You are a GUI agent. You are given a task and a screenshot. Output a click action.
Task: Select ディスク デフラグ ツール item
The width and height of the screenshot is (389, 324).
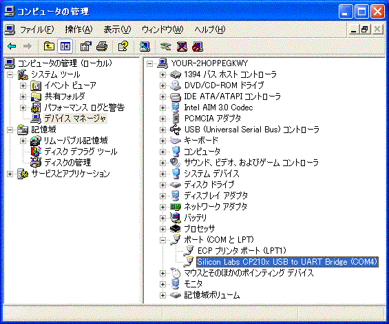(x=81, y=152)
